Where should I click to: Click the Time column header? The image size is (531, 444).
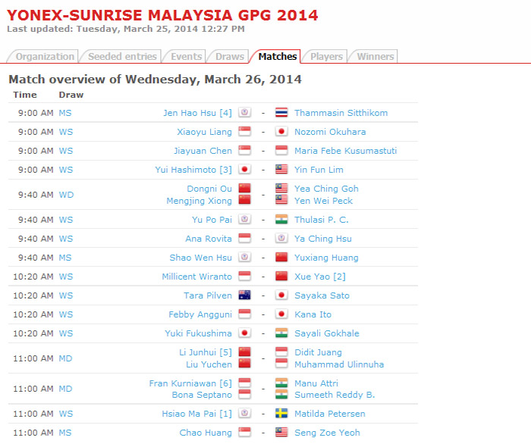click(x=25, y=95)
